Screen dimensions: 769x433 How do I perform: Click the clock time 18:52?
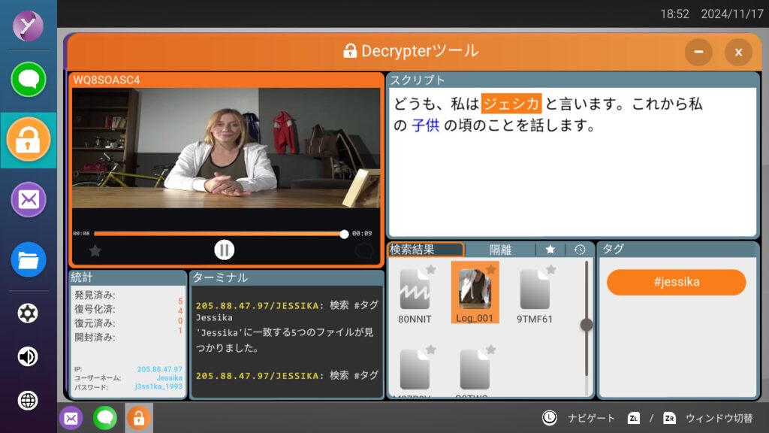pyautogui.click(x=674, y=14)
